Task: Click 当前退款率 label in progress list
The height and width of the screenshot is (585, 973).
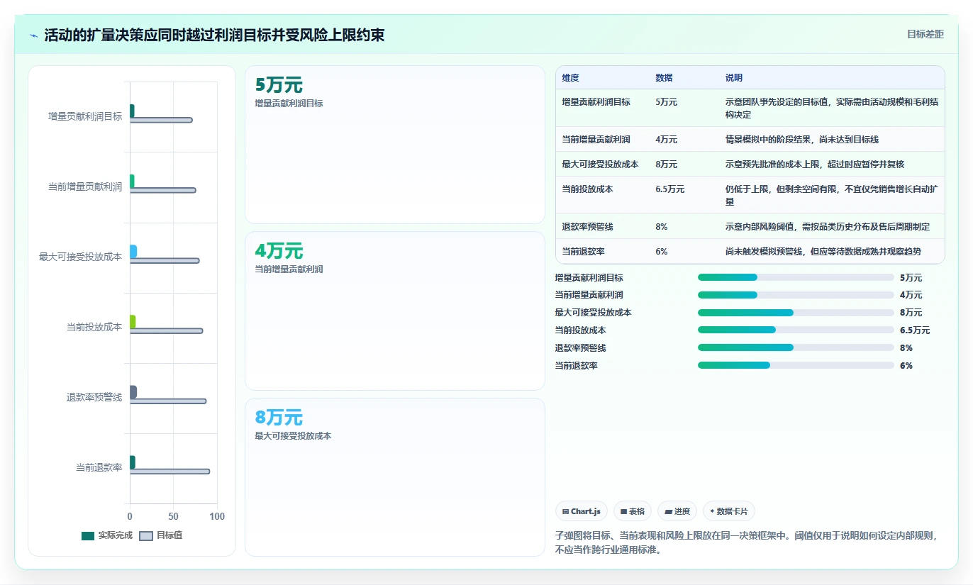Action: coord(577,365)
